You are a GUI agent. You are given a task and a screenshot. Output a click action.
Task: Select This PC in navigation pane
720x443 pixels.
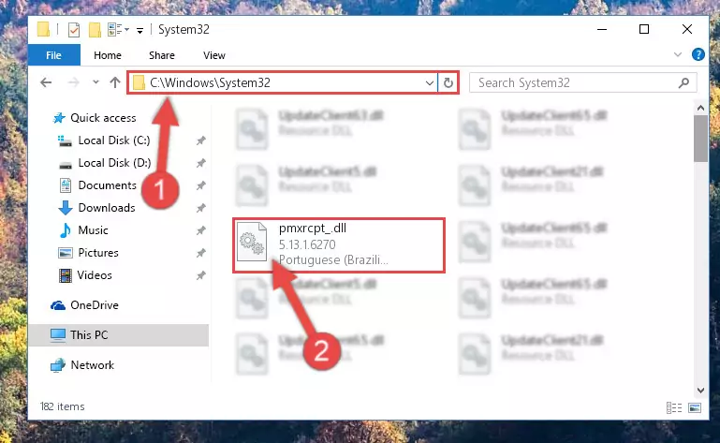[x=89, y=335]
